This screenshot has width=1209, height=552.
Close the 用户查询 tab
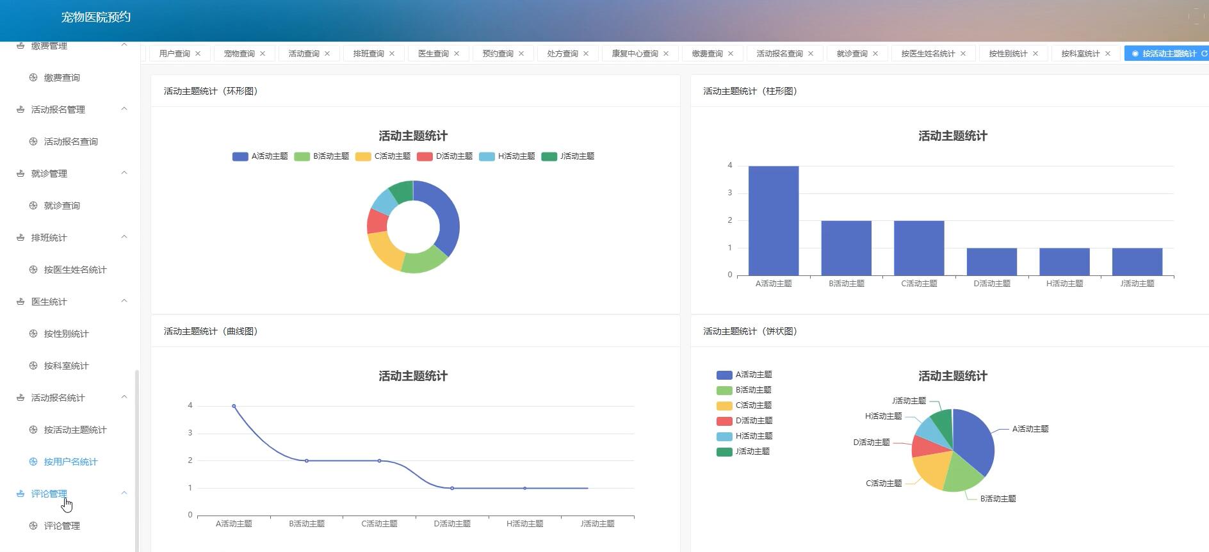(x=198, y=54)
